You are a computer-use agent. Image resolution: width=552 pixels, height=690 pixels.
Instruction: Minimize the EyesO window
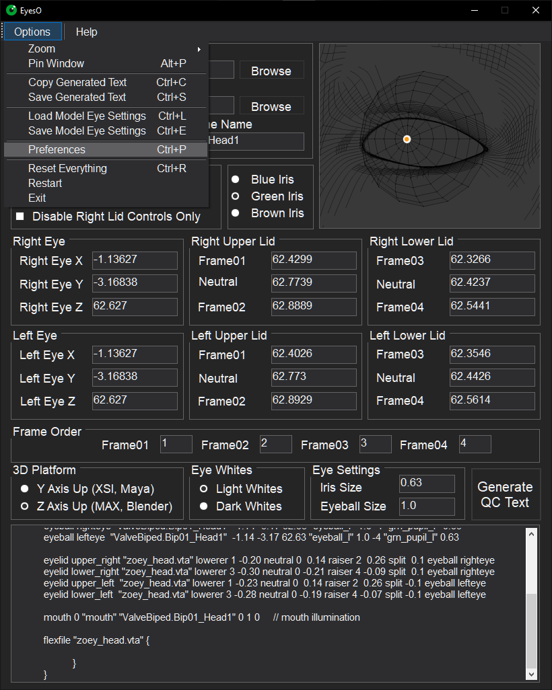tap(475, 10)
